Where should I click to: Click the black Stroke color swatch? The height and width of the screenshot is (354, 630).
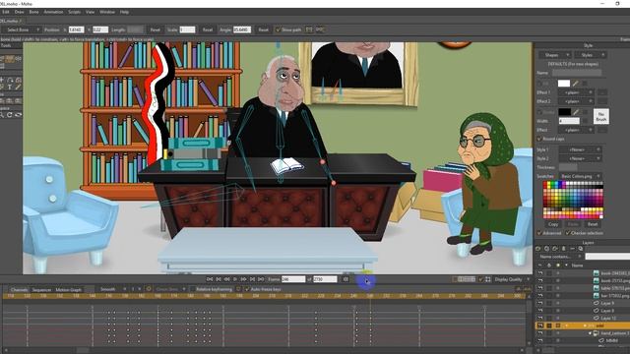[564, 112]
